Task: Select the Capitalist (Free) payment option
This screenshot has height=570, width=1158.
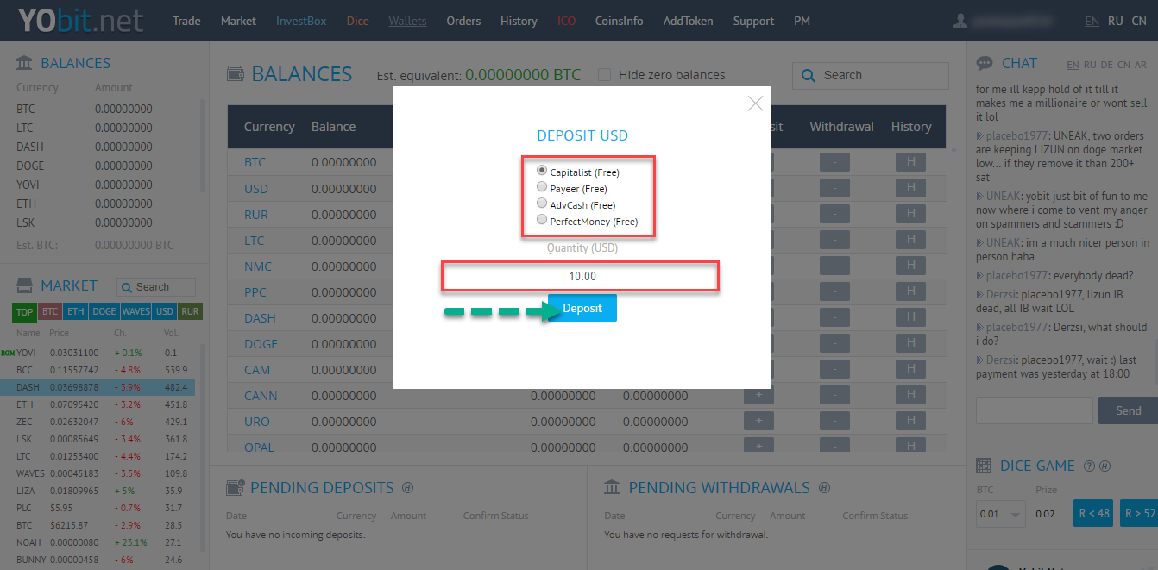Action: pos(542,171)
